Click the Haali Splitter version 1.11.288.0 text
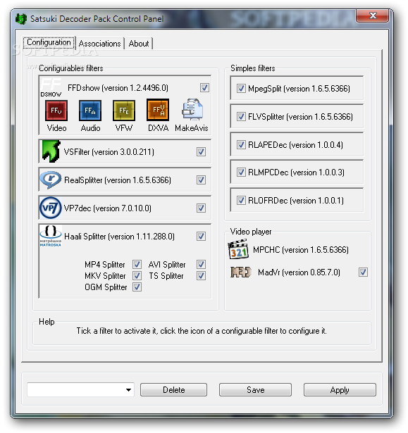 (119, 237)
